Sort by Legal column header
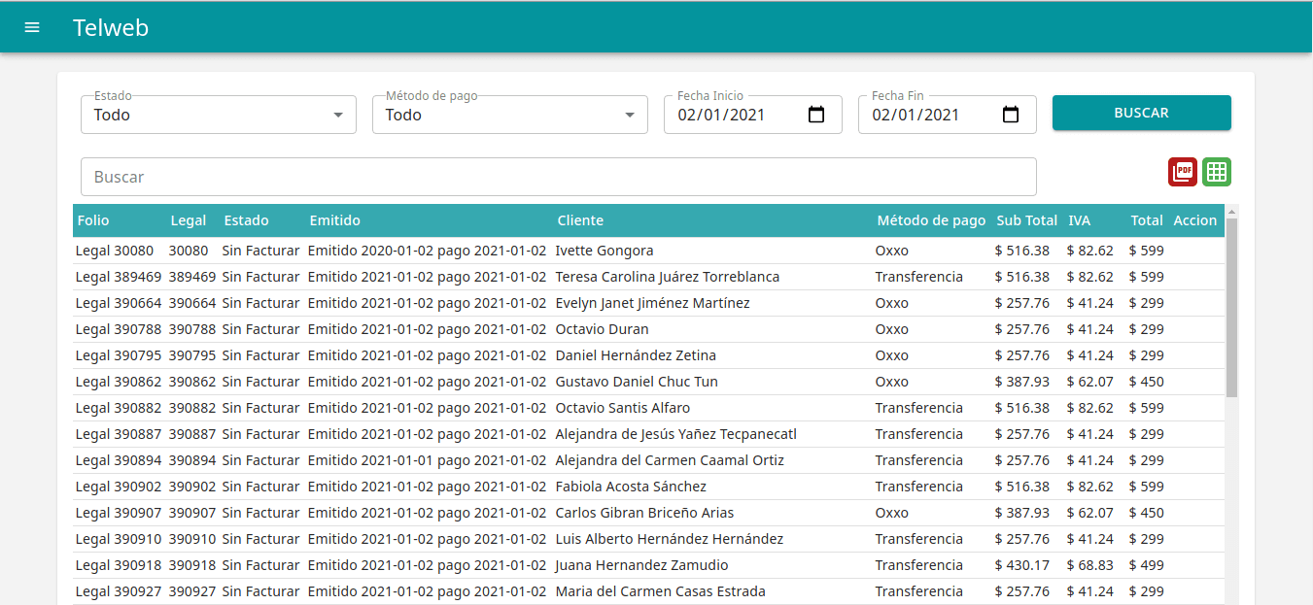The image size is (1313, 605). [x=189, y=220]
